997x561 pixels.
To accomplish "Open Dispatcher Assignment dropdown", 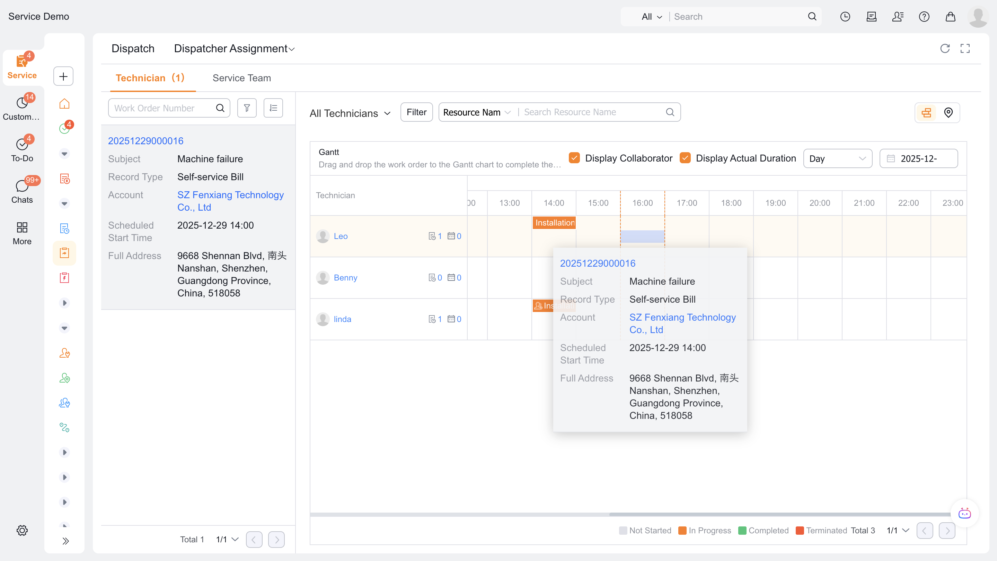I will [234, 49].
